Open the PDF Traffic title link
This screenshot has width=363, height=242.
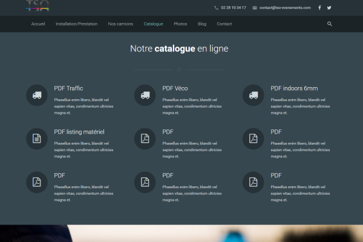(68, 88)
